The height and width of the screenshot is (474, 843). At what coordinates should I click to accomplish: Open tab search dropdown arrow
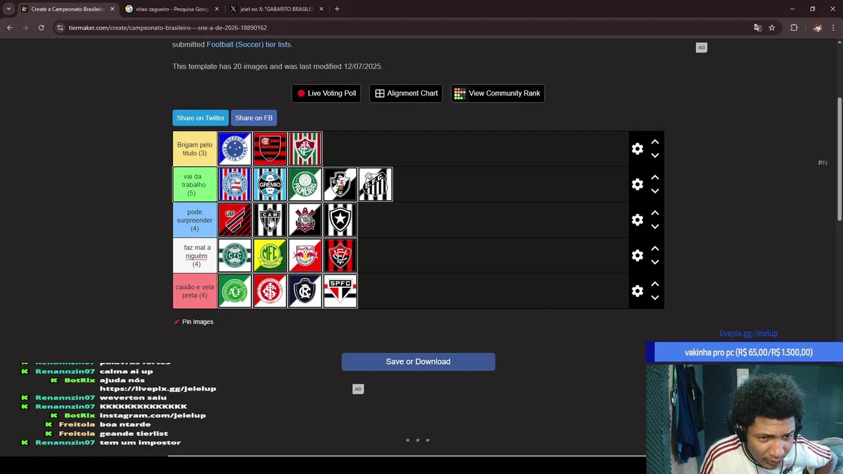click(9, 9)
